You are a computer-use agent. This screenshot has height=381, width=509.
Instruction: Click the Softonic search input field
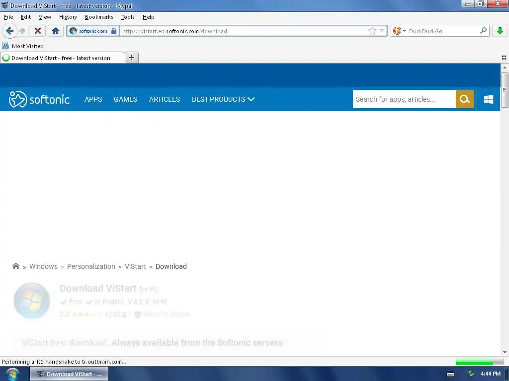tap(404, 99)
